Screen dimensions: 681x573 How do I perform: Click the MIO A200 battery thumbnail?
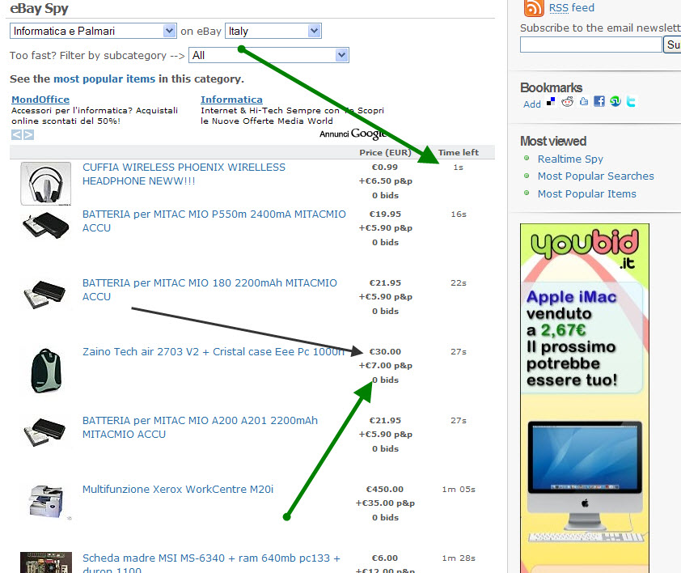[x=45, y=432]
